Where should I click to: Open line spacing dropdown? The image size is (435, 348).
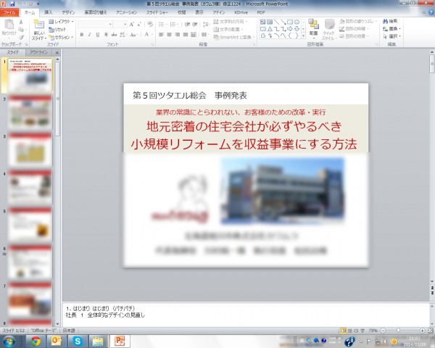pos(206,25)
